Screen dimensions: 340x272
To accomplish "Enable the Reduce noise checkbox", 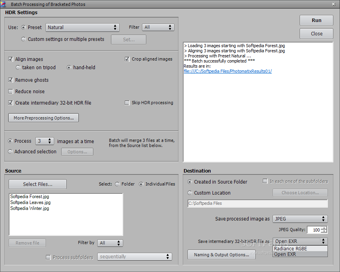I will [x=11, y=92].
